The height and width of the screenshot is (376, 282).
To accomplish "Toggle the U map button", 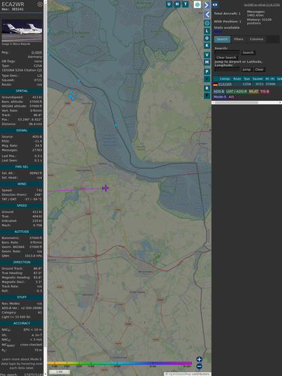I will coord(169,4).
